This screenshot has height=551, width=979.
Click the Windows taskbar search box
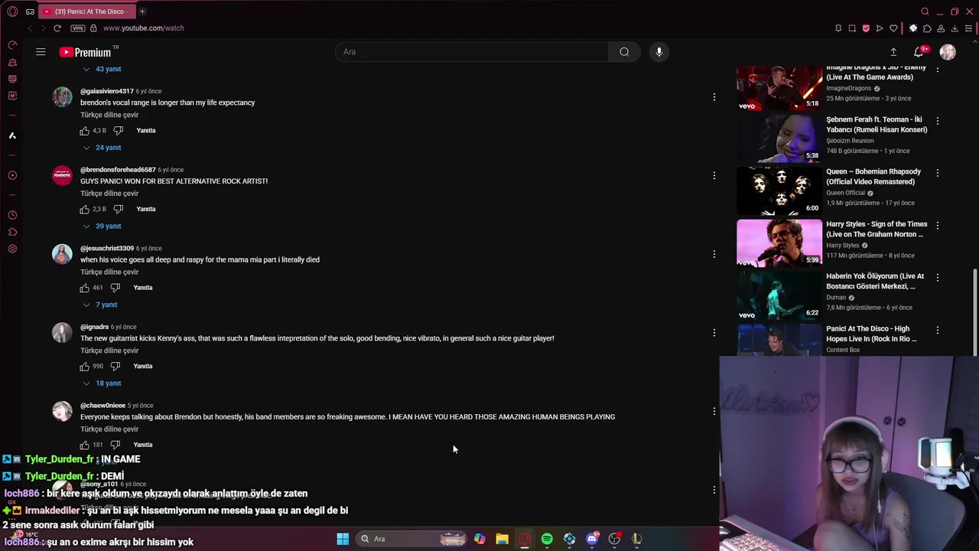(413, 539)
